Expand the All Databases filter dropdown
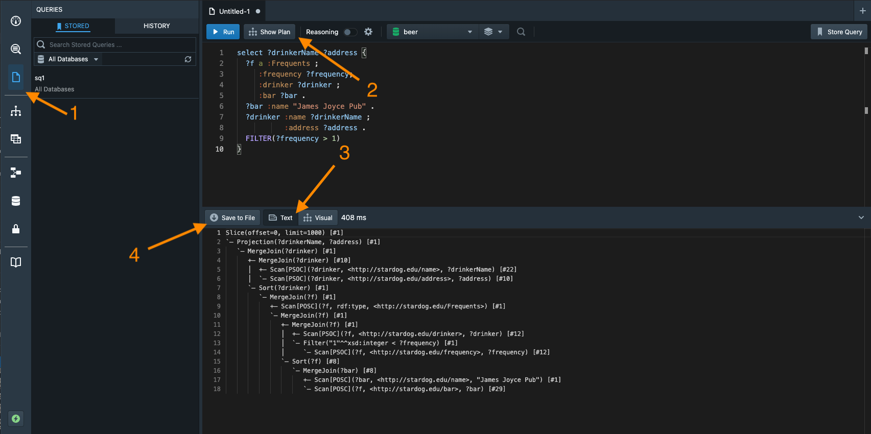 tap(68, 59)
